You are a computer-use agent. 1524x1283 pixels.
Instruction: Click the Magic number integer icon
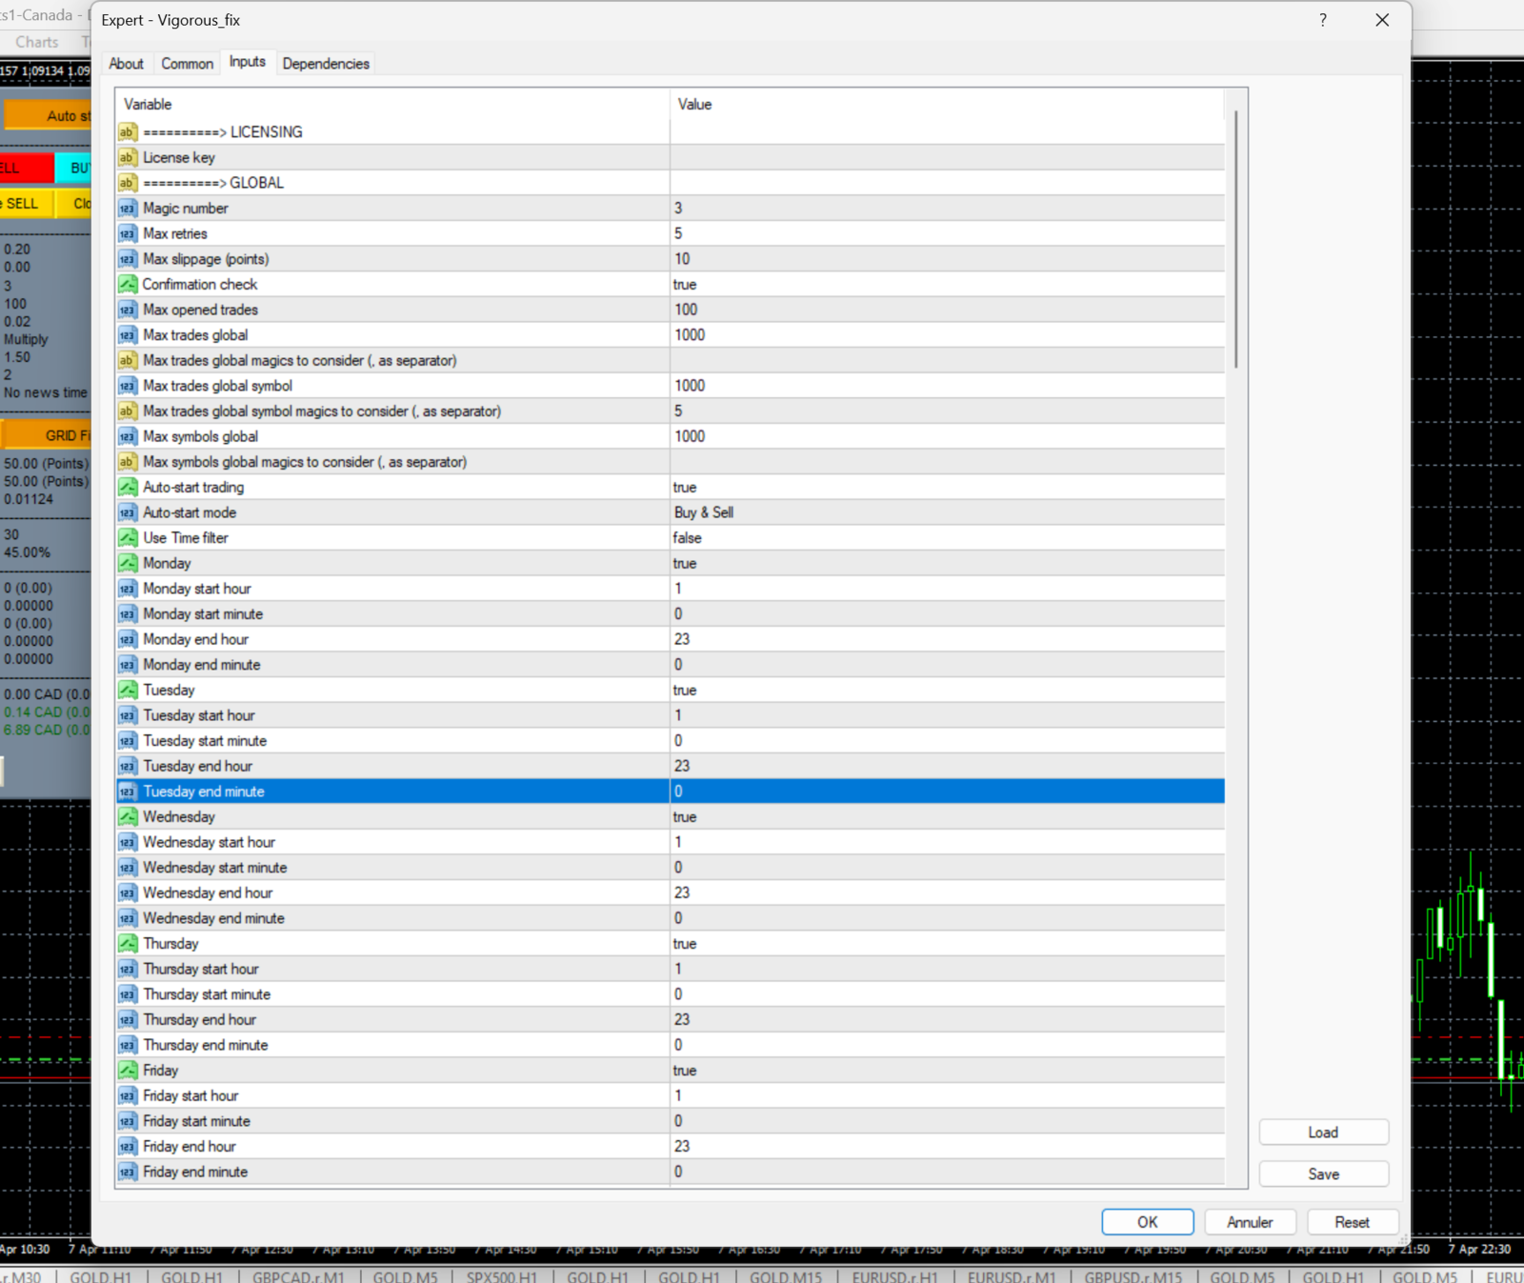[x=128, y=209]
